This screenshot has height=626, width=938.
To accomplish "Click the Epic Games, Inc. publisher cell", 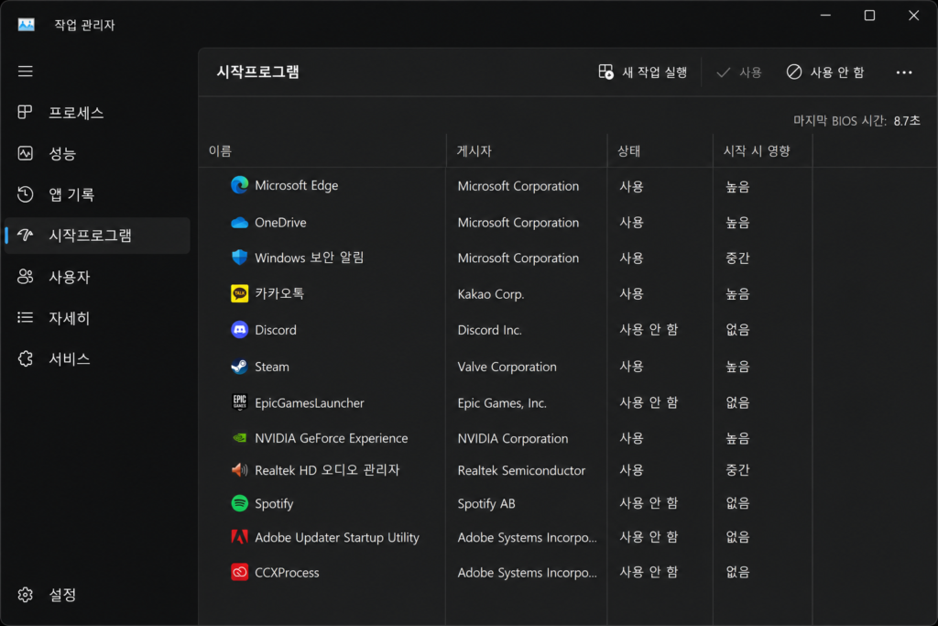I will [502, 402].
